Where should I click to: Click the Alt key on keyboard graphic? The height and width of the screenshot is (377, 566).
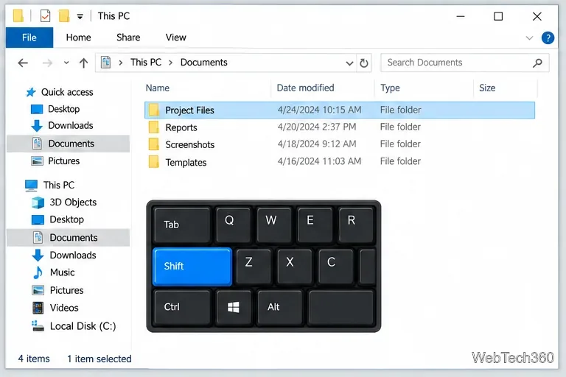[280, 307]
